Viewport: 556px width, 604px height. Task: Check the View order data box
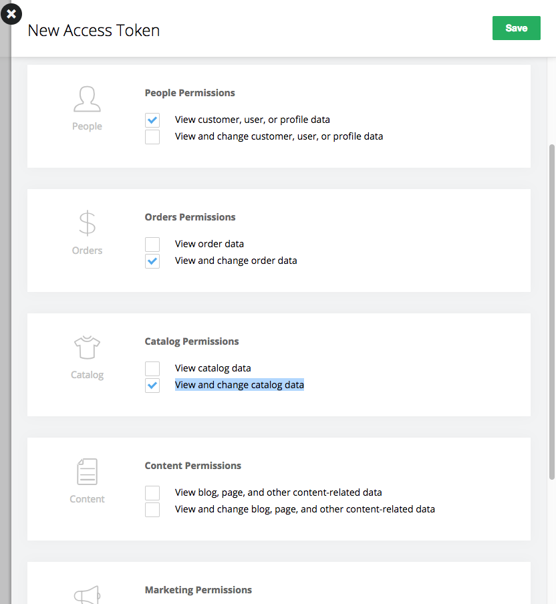152,245
